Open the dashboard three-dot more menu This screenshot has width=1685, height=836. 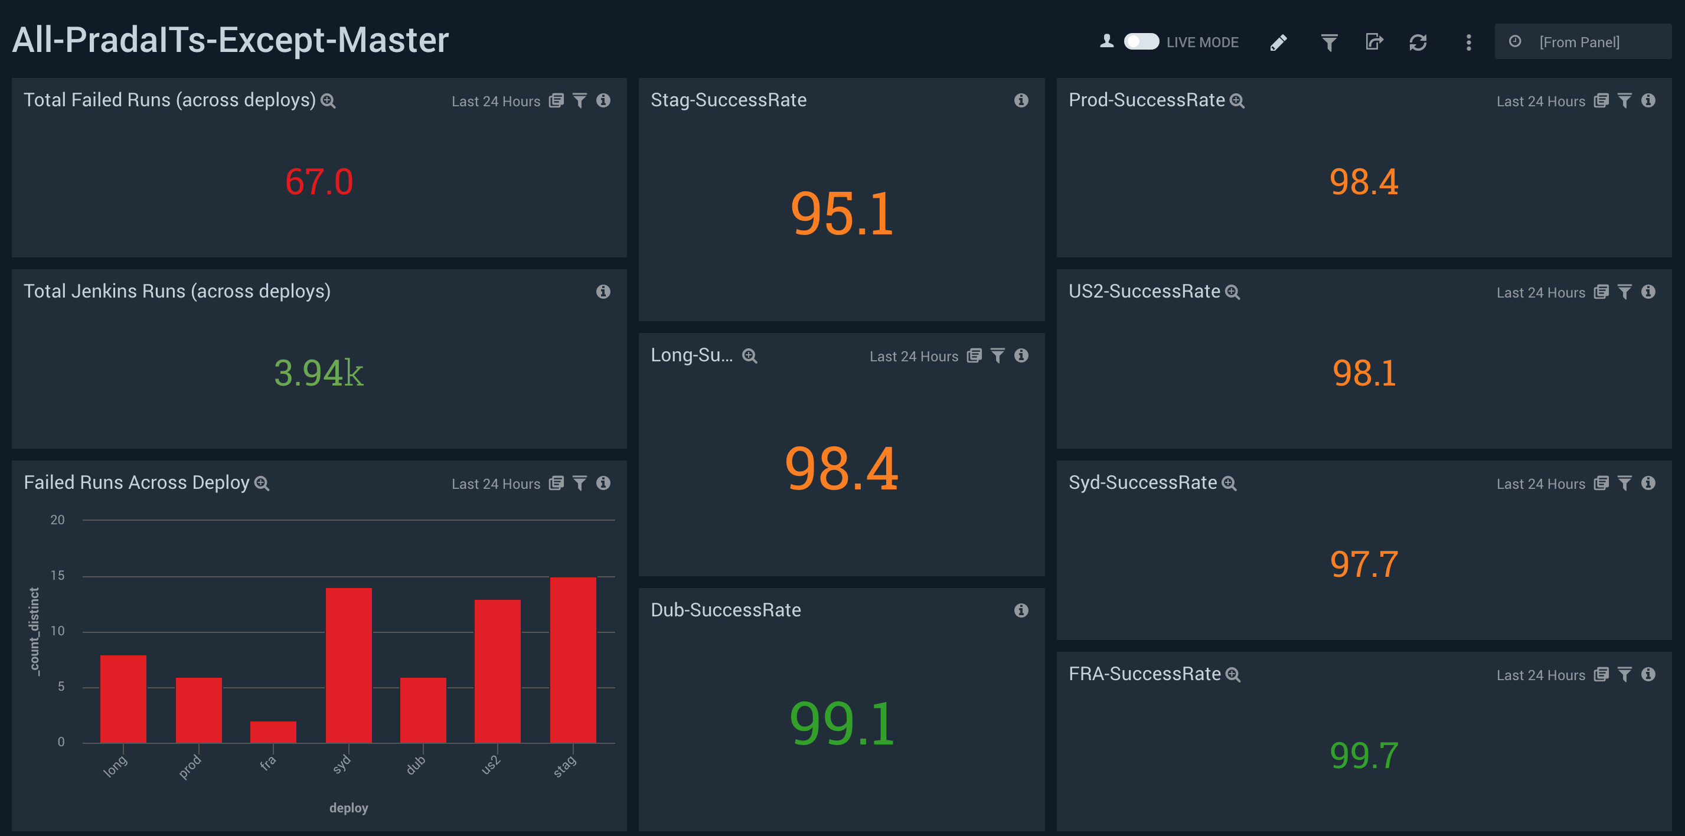point(1468,43)
